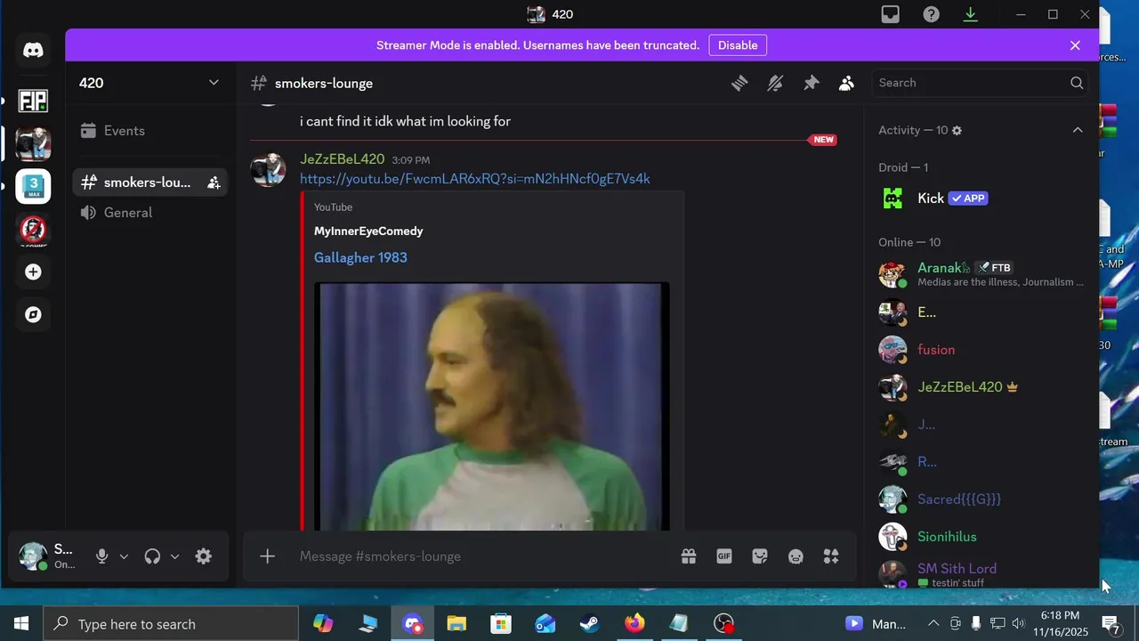This screenshot has height=641, width=1139.
Task: Select the 420 server icon in sidebar
Action: click(x=33, y=143)
